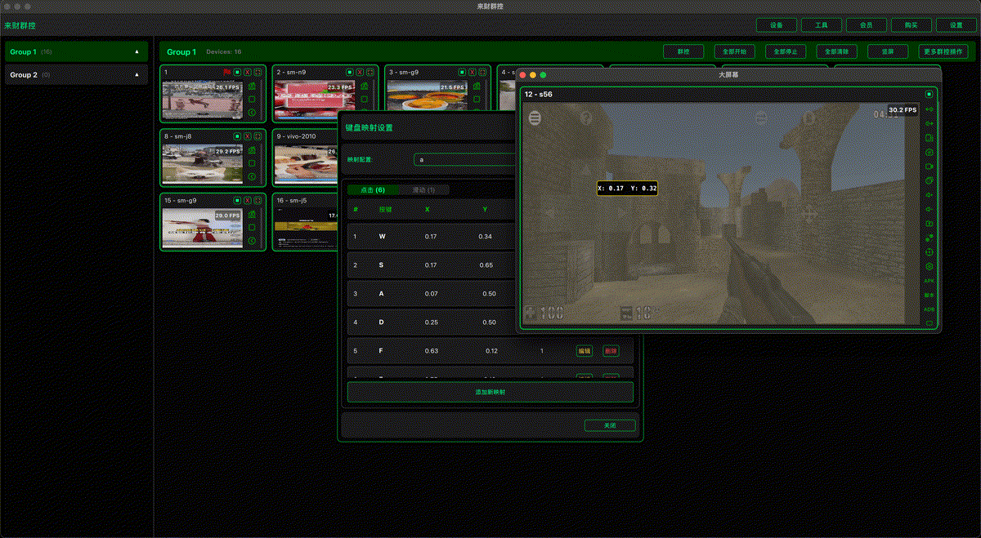Select the D key mapping row
Screen dimensions: 981x538
click(x=432, y=322)
